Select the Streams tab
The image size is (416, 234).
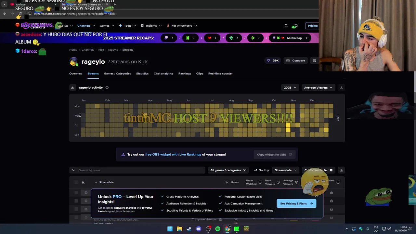click(x=93, y=73)
